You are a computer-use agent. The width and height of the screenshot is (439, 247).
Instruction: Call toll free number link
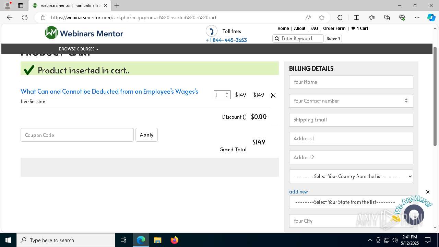click(226, 40)
